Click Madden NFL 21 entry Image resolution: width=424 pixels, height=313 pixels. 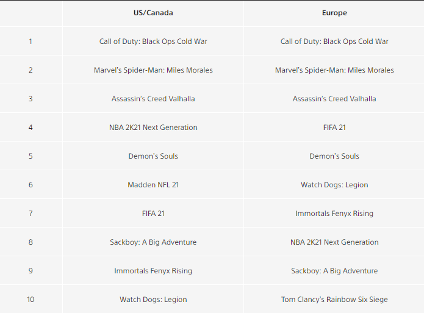(153, 185)
